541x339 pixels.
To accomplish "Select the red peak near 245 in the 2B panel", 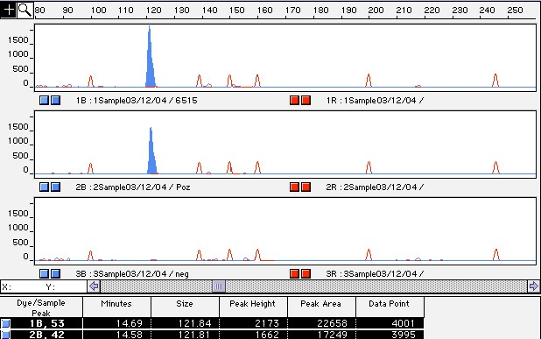I will click(x=495, y=168).
